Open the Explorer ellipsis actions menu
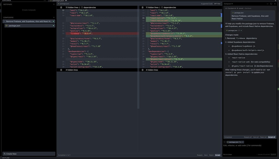The image size is (279, 159). click(x=44, y=1)
